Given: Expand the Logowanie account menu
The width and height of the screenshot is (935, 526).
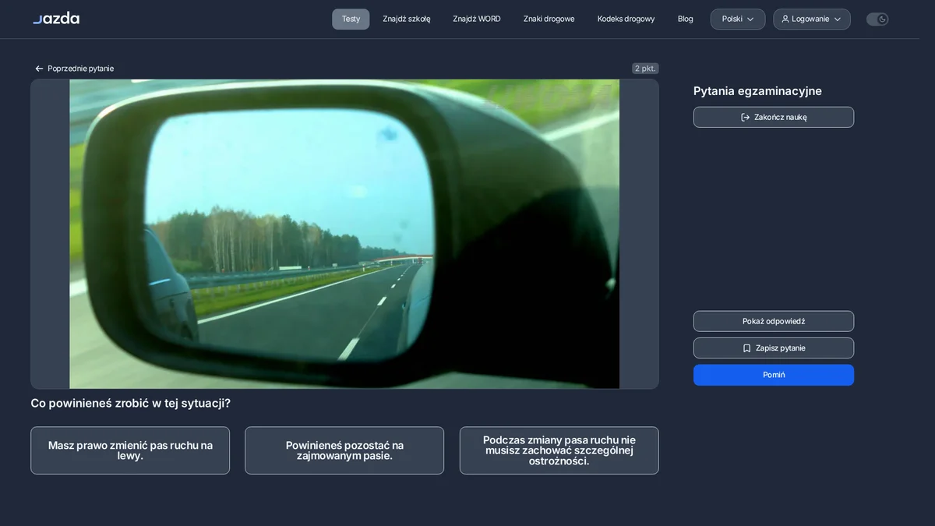Looking at the screenshot, I should pyautogui.click(x=812, y=19).
